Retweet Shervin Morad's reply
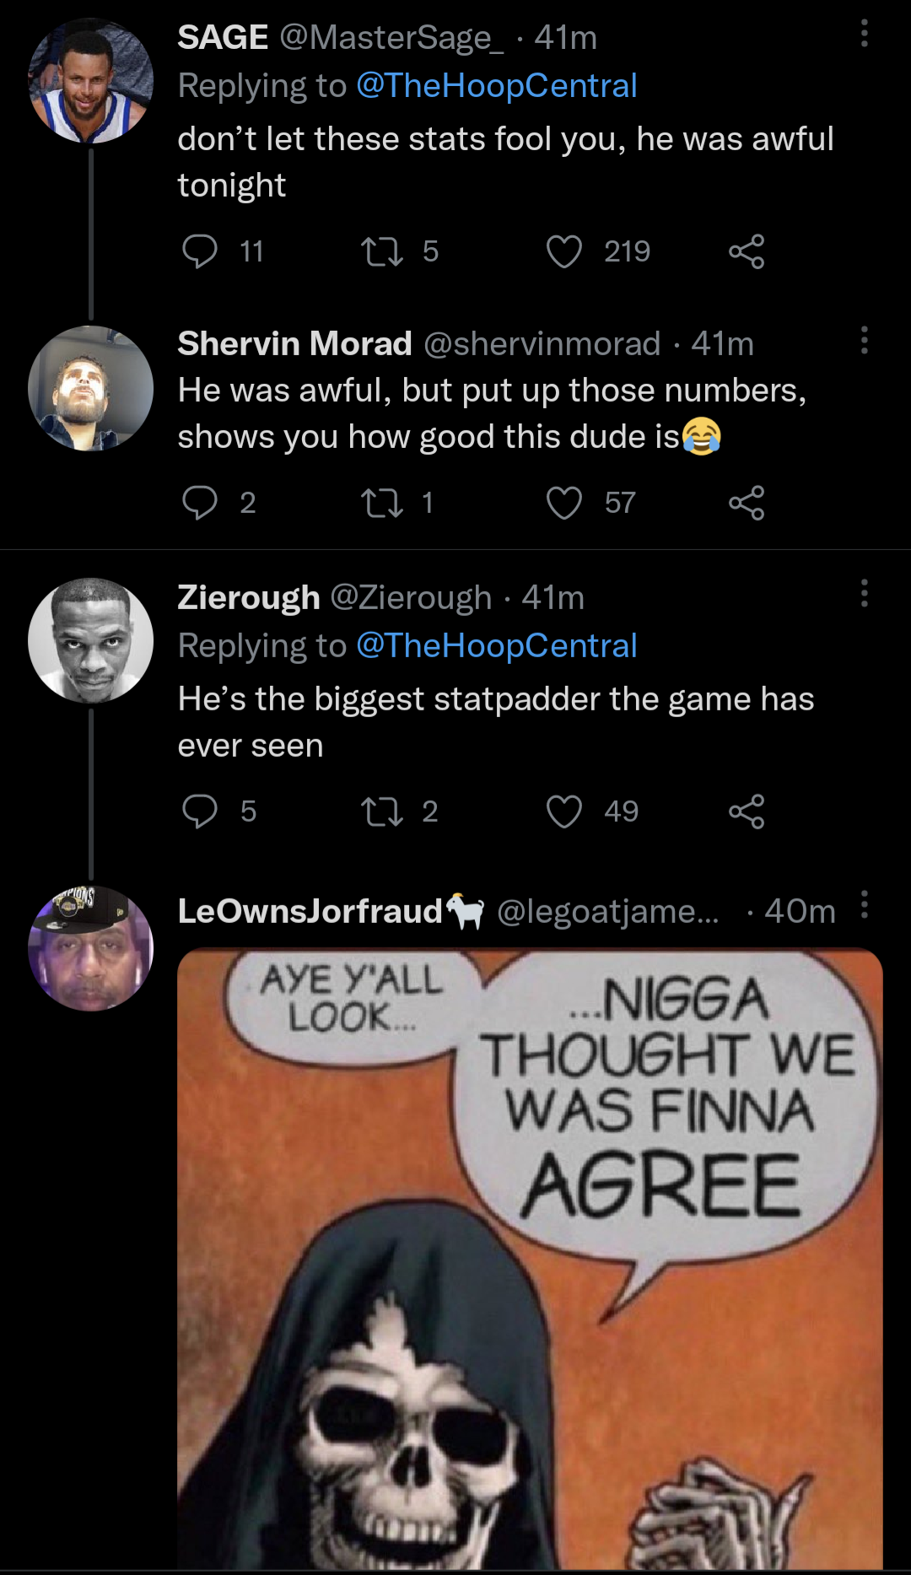 (x=382, y=503)
